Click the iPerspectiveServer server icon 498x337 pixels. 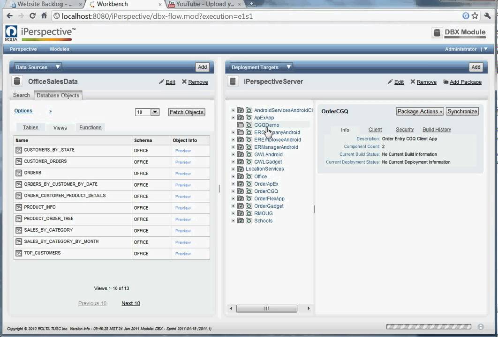[x=233, y=81]
